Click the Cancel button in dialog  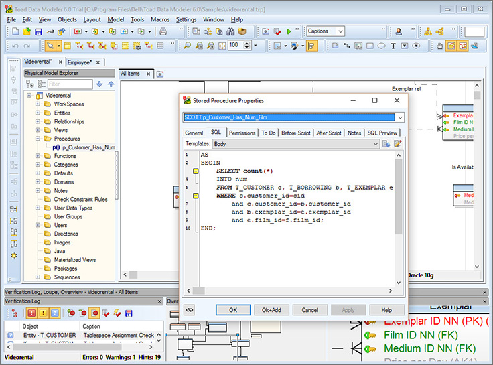309,310
